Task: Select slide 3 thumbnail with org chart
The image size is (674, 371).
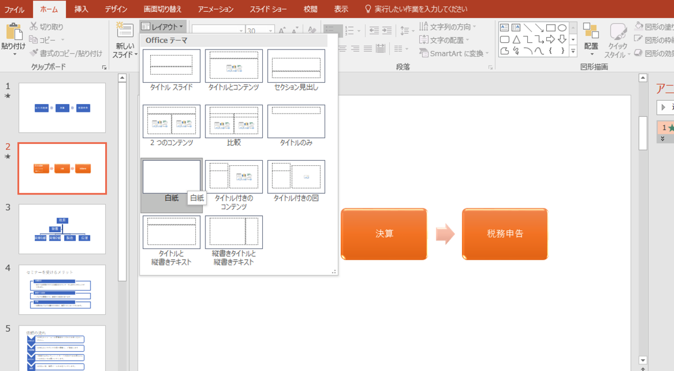Action: click(62, 229)
